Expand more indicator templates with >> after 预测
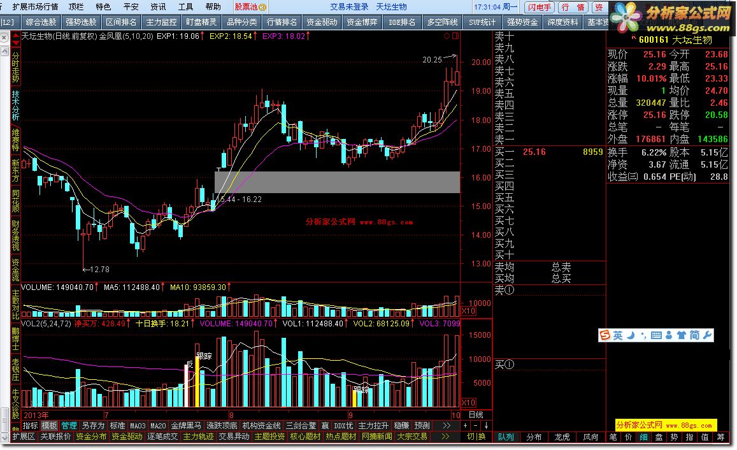This screenshot has width=737, height=450. pos(447,425)
